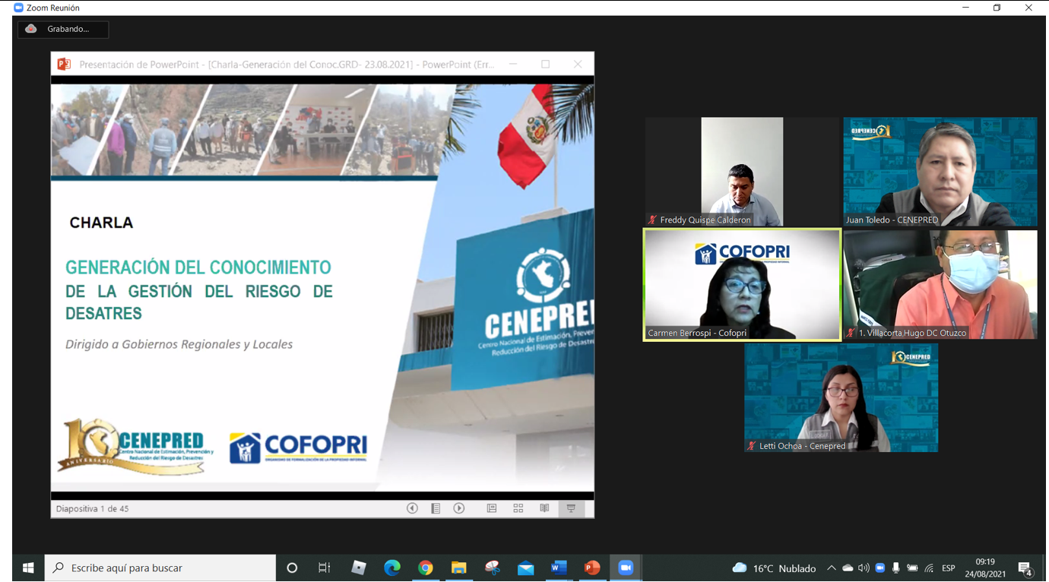Open Task View on taskbar

tap(325, 568)
